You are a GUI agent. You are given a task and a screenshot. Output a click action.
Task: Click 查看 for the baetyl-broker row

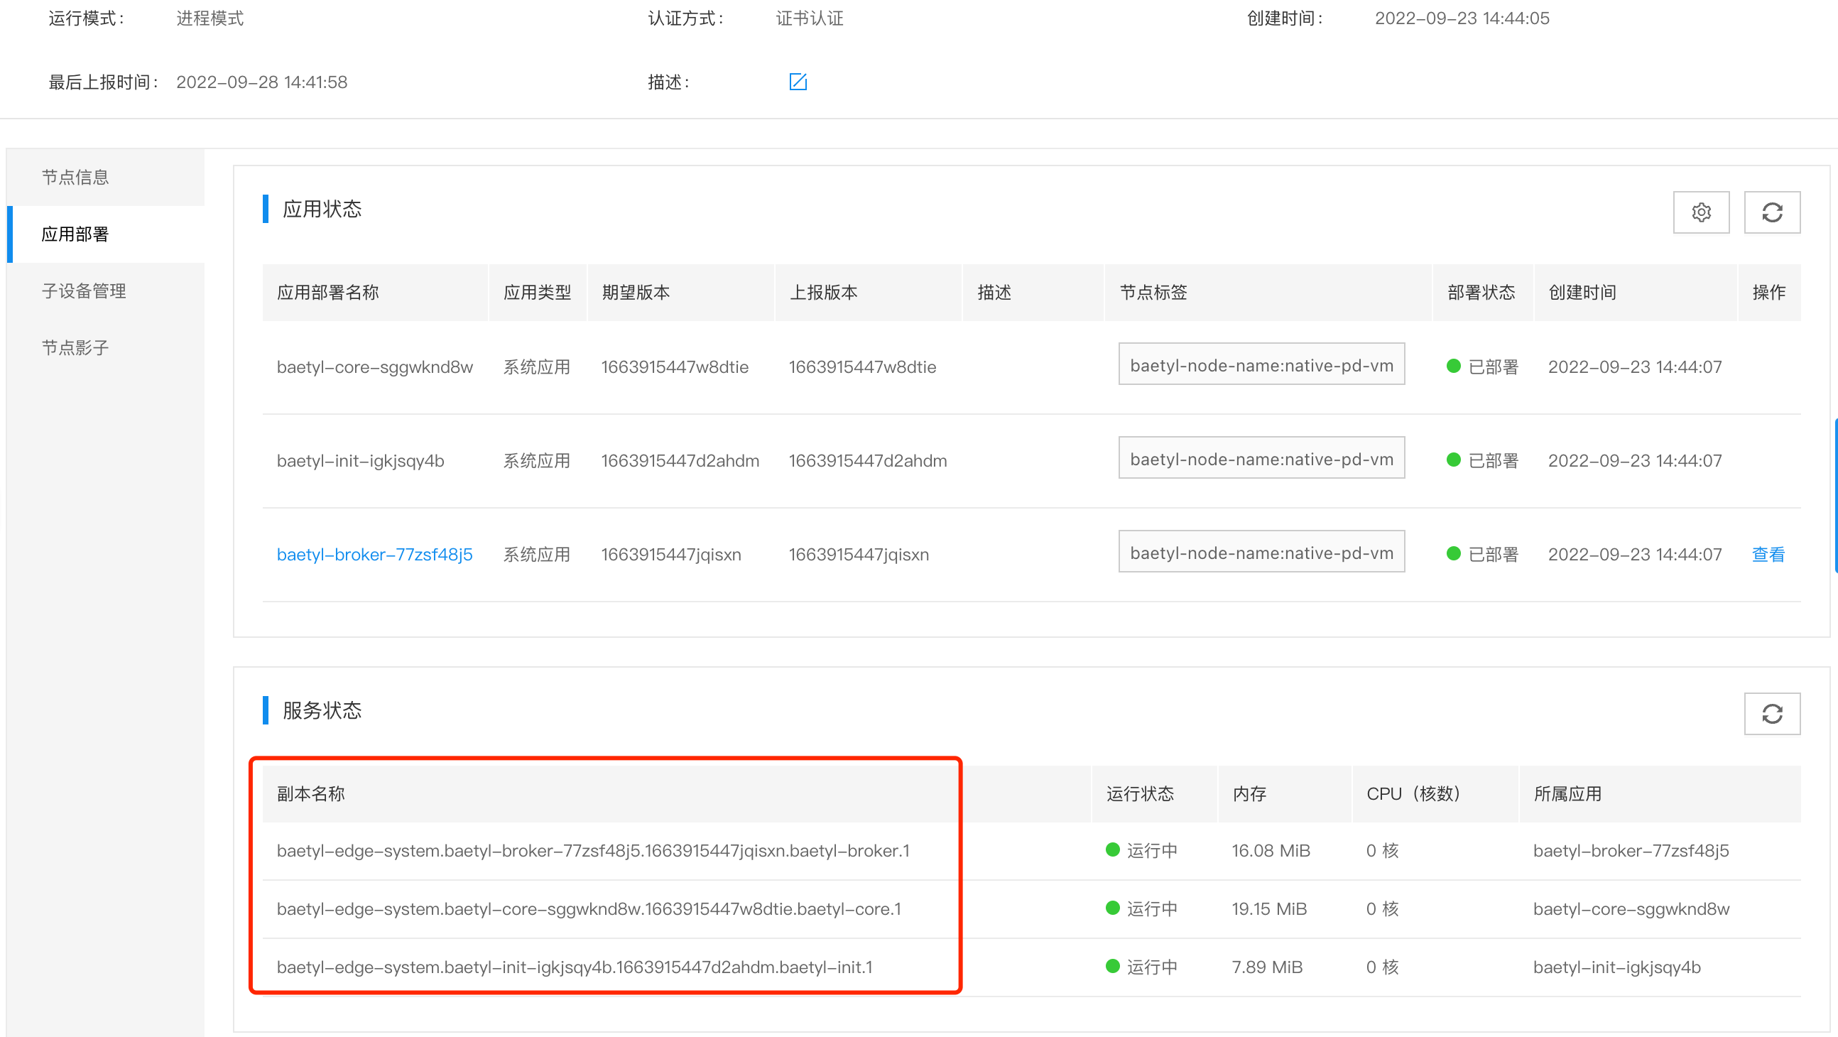[1769, 555]
